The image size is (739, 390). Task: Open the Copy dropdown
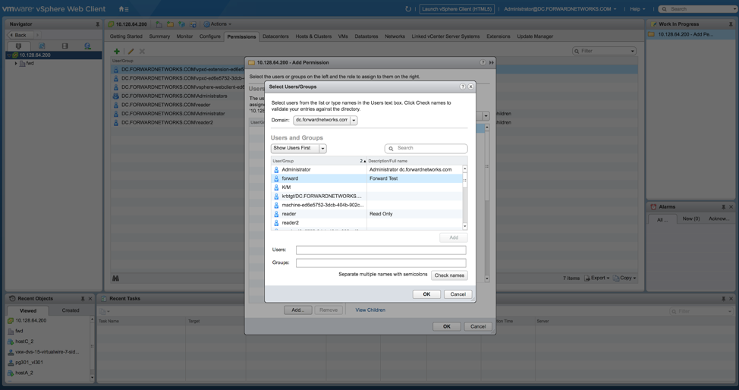point(624,278)
